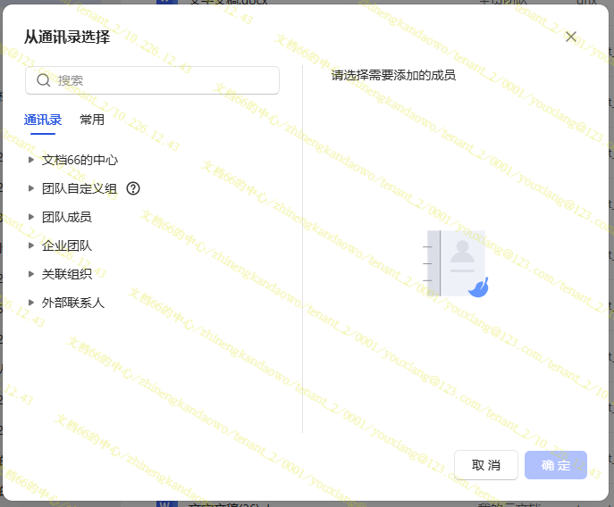This screenshot has height=507, width=614.
Task: Select the 企业团队 label
Action: (67, 245)
